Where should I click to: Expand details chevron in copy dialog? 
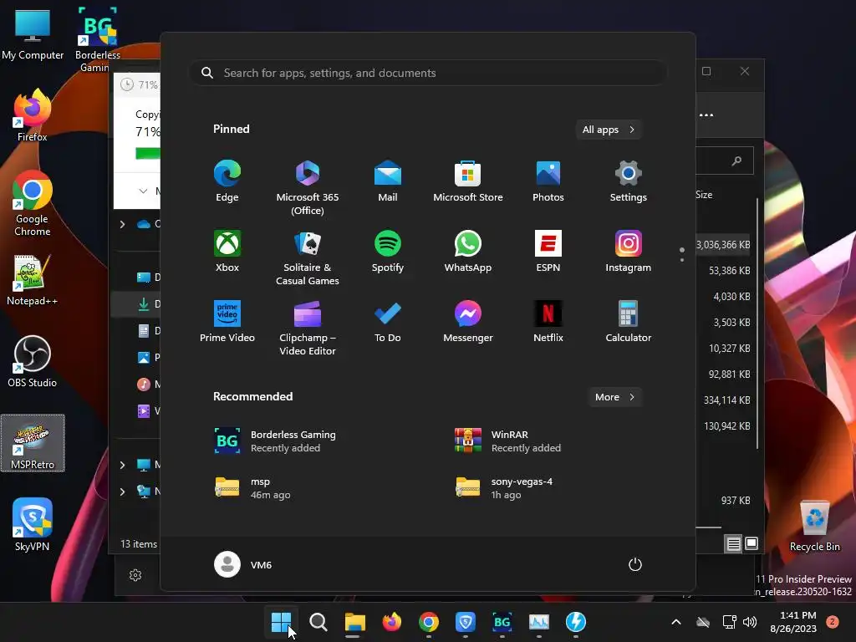[x=142, y=191]
